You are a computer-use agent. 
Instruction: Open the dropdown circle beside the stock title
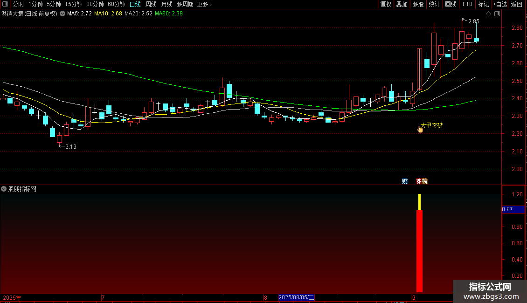point(62,14)
